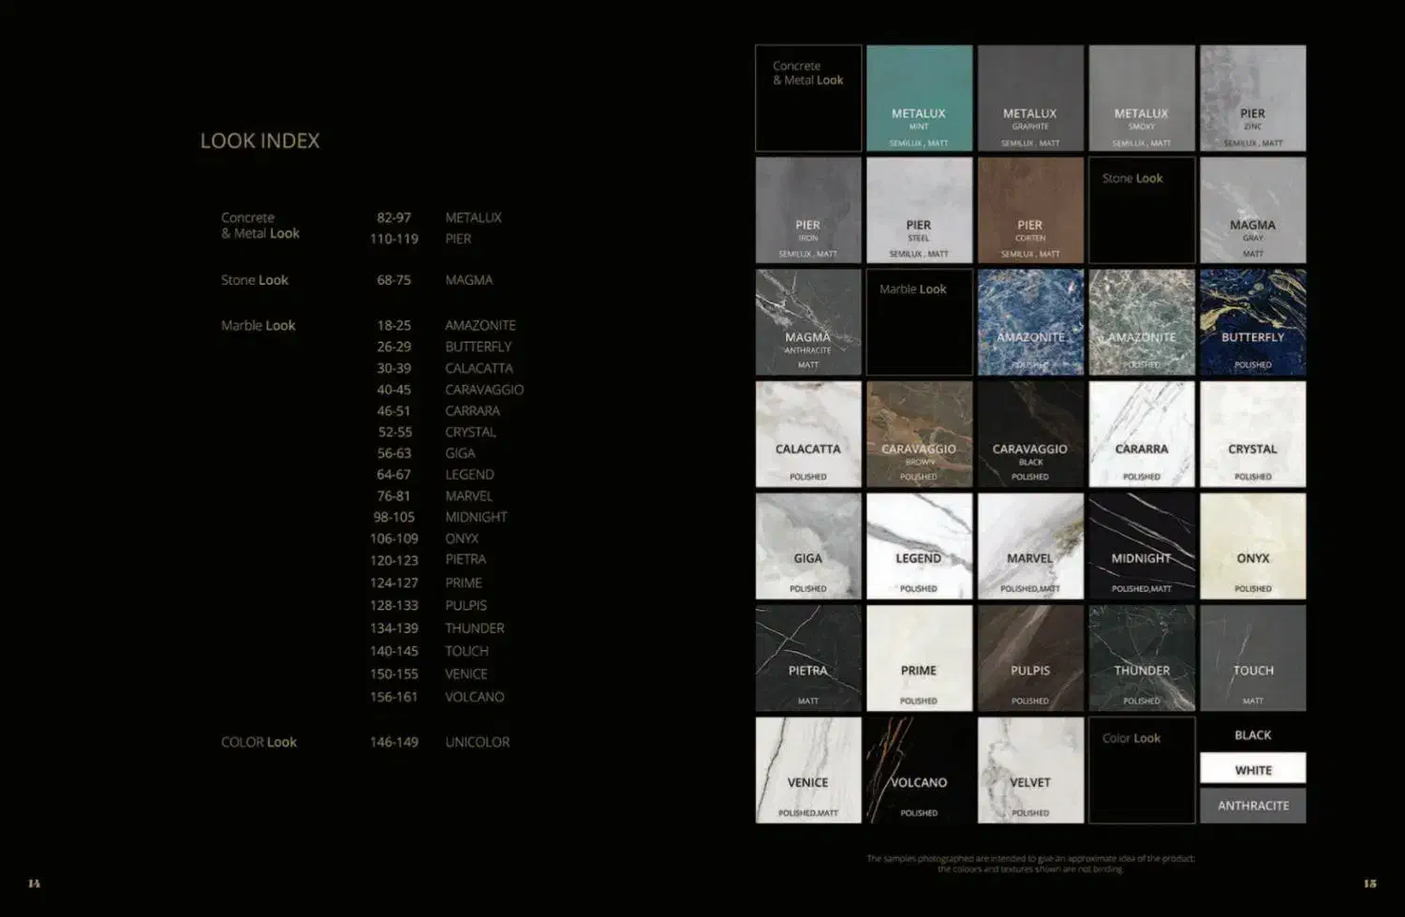Go to METALUX in the look index

point(473,217)
